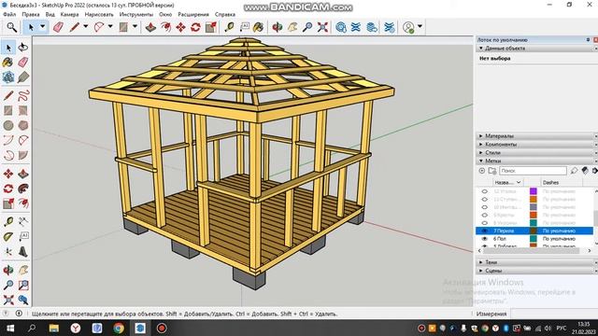The image size is (598, 336).
Task: Pick the Paint Bucket in left panel
Action: tap(8, 63)
